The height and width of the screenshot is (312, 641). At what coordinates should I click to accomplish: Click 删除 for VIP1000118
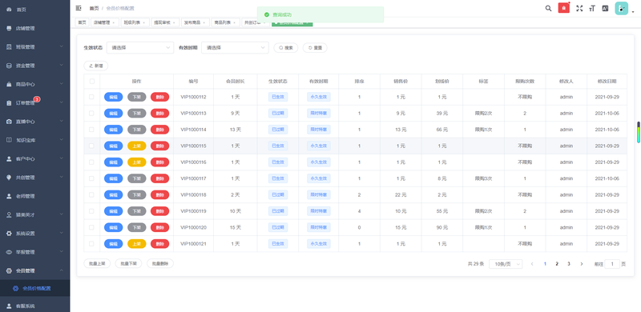point(159,194)
